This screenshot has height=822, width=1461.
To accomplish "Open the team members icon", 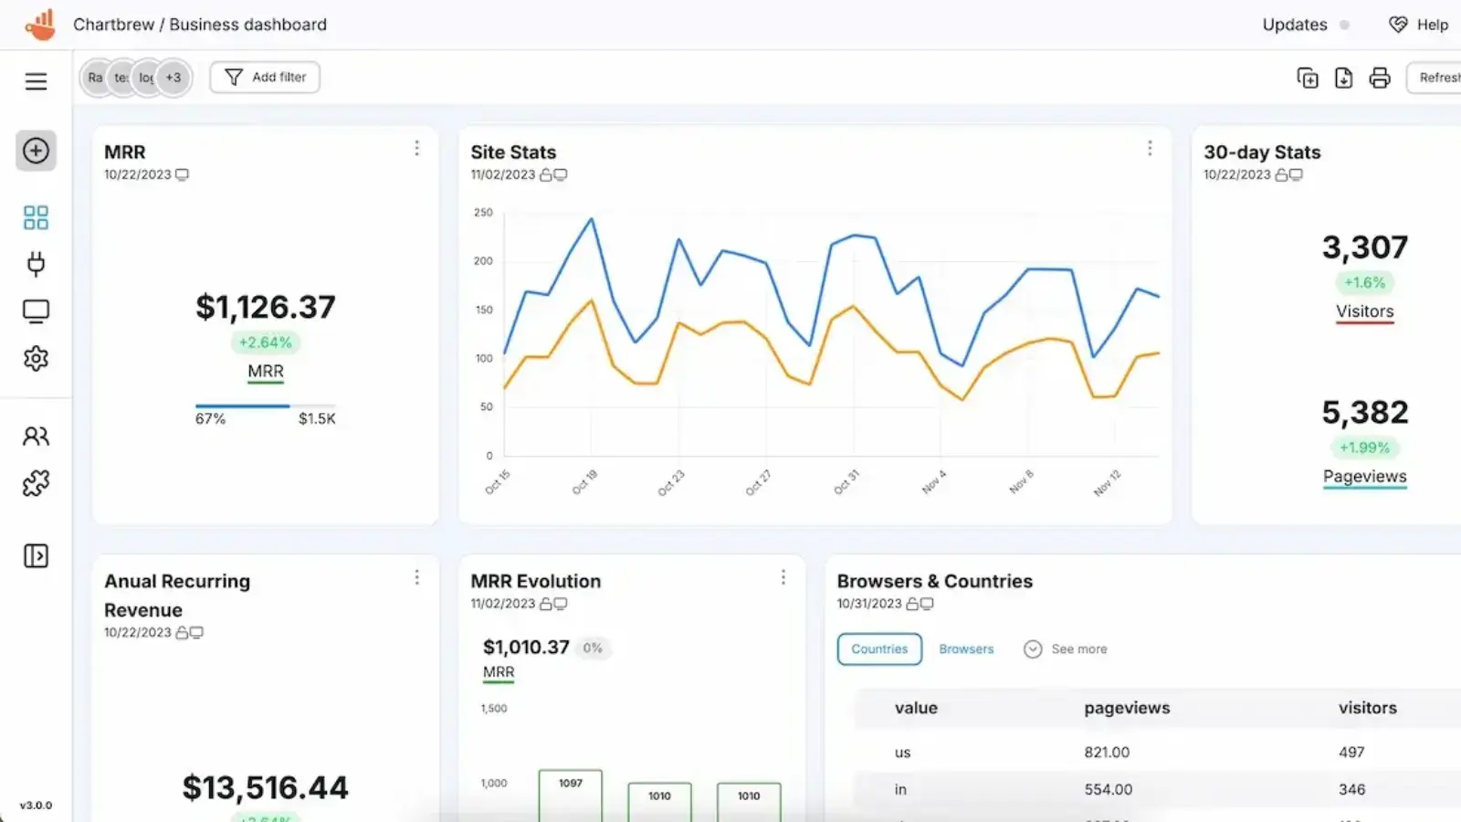I will [x=36, y=437].
